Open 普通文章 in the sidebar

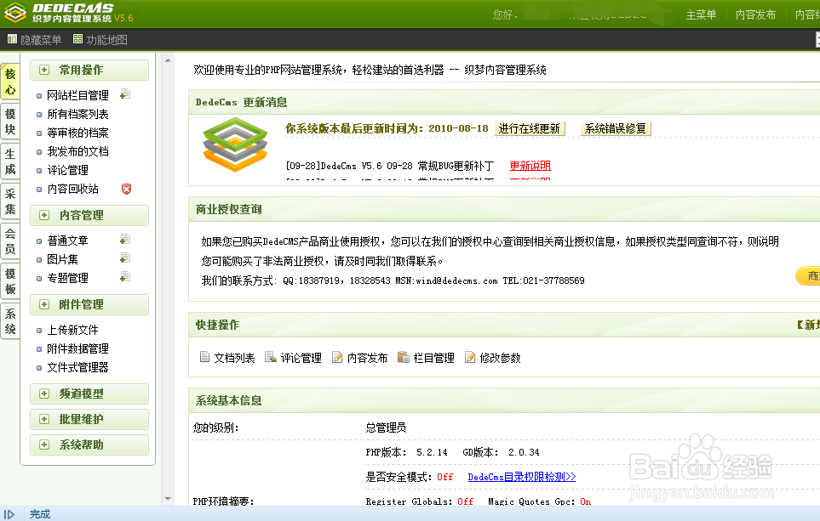(x=67, y=241)
